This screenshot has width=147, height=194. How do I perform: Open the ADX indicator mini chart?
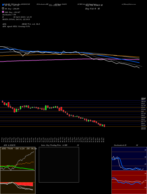18,159
